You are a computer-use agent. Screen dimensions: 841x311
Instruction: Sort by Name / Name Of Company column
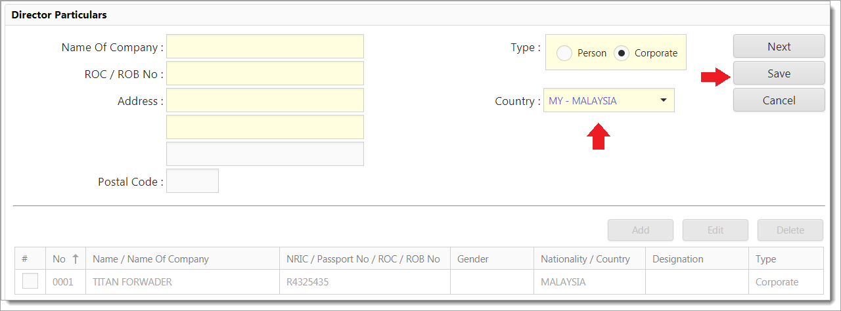coord(150,259)
